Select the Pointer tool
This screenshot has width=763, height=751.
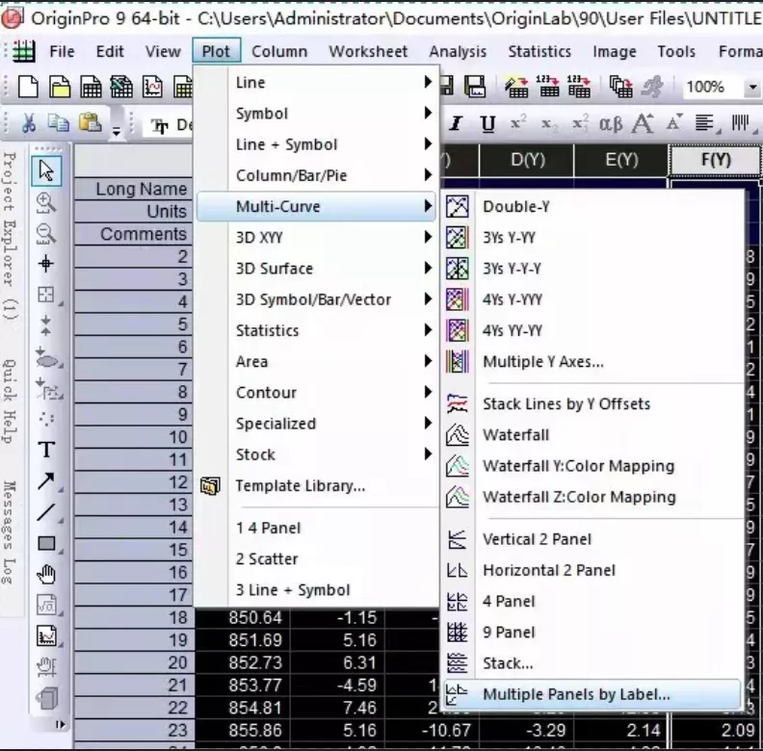click(x=46, y=170)
